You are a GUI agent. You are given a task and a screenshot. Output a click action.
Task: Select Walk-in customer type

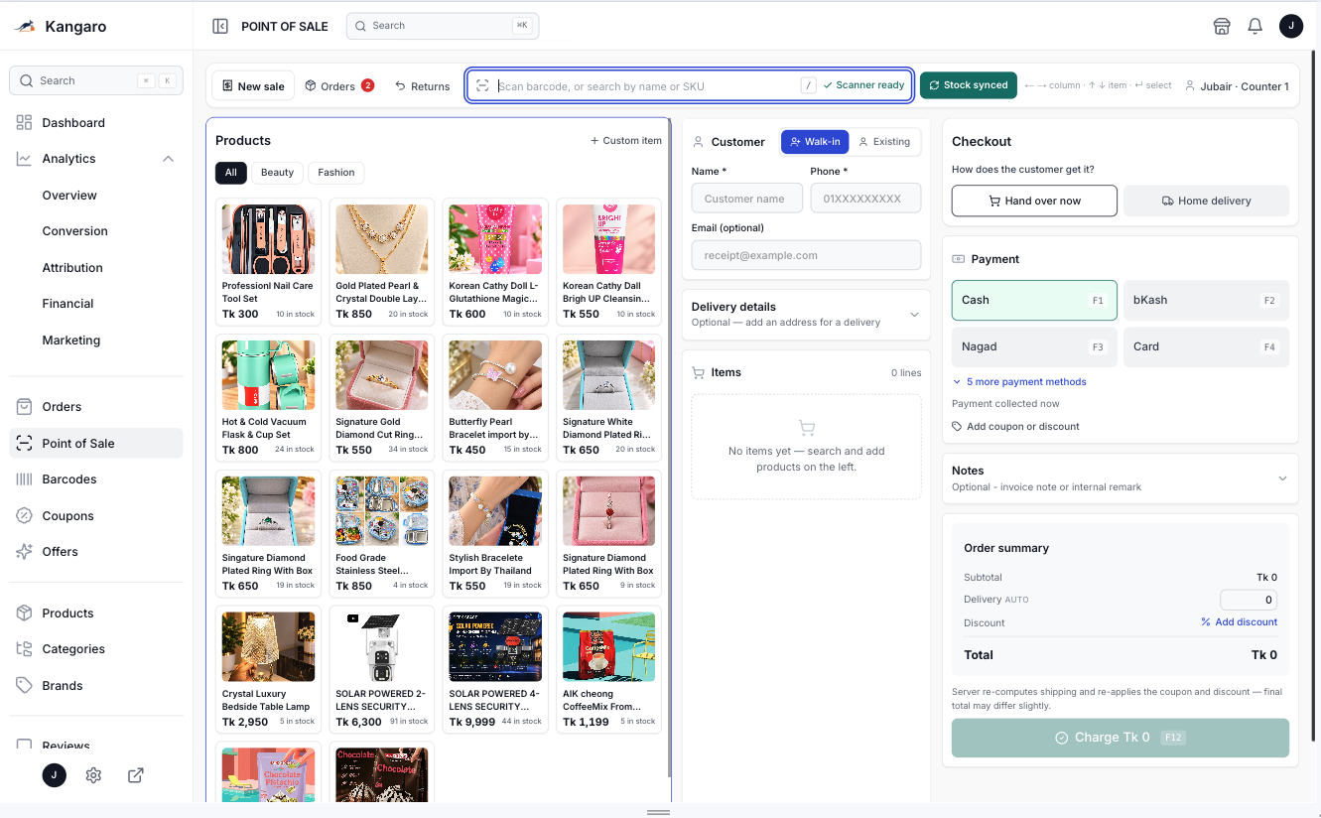[x=816, y=142]
